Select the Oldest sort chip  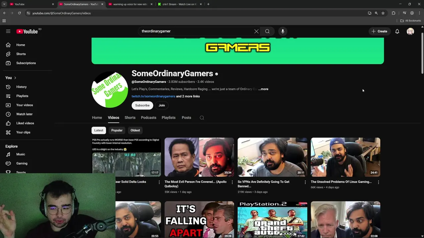pyautogui.click(x=135, y=130)
